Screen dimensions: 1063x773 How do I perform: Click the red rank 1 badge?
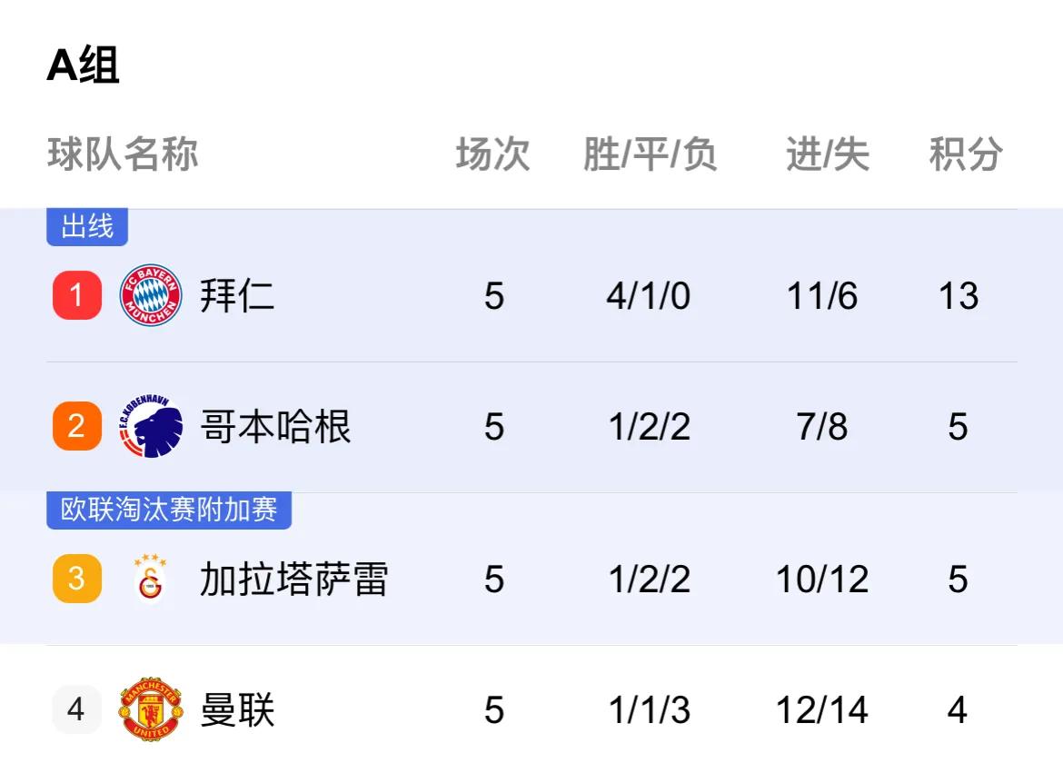click(76, 295)
